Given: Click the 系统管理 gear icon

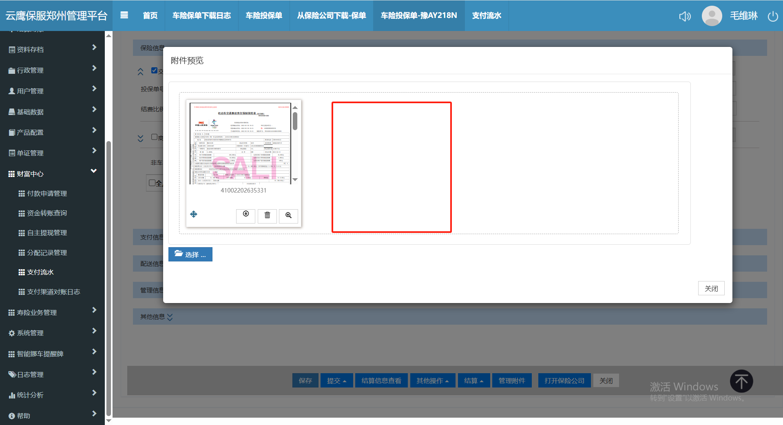Looking at the screenshot, I should coord(12,333).
